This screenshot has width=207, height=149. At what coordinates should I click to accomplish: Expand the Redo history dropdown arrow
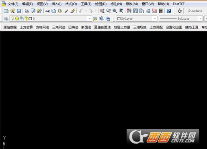coord(96,11)
